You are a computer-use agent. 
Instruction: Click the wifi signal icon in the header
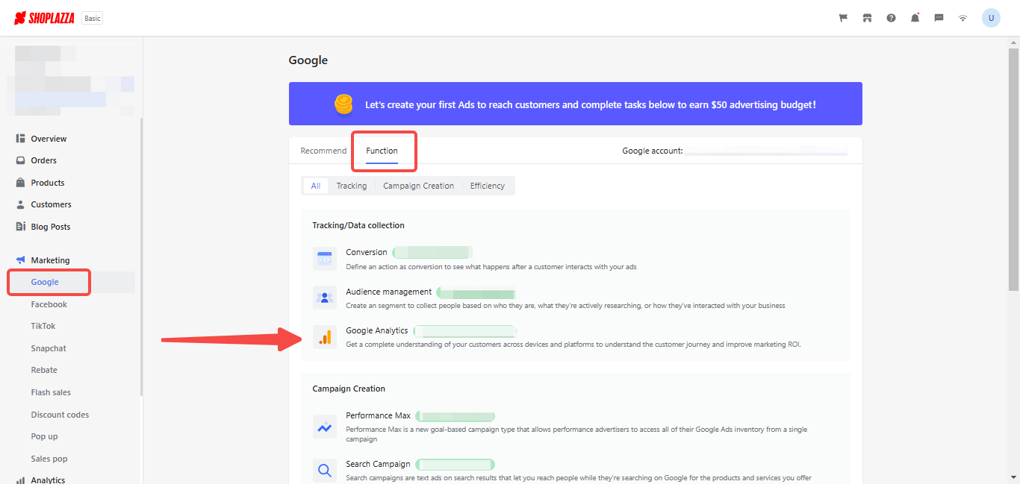[963, 18]
